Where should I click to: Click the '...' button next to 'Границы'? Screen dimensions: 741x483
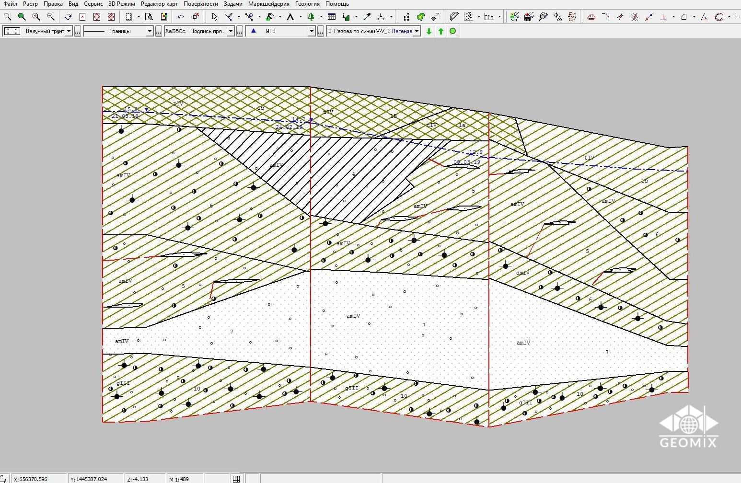click(159, 31)
